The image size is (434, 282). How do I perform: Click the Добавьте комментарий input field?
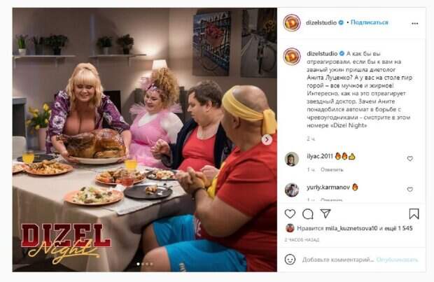coord(338,260)
